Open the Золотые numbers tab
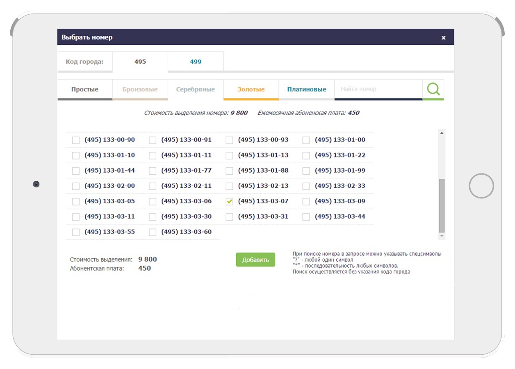The image size is (515, 369). (251, 89)
